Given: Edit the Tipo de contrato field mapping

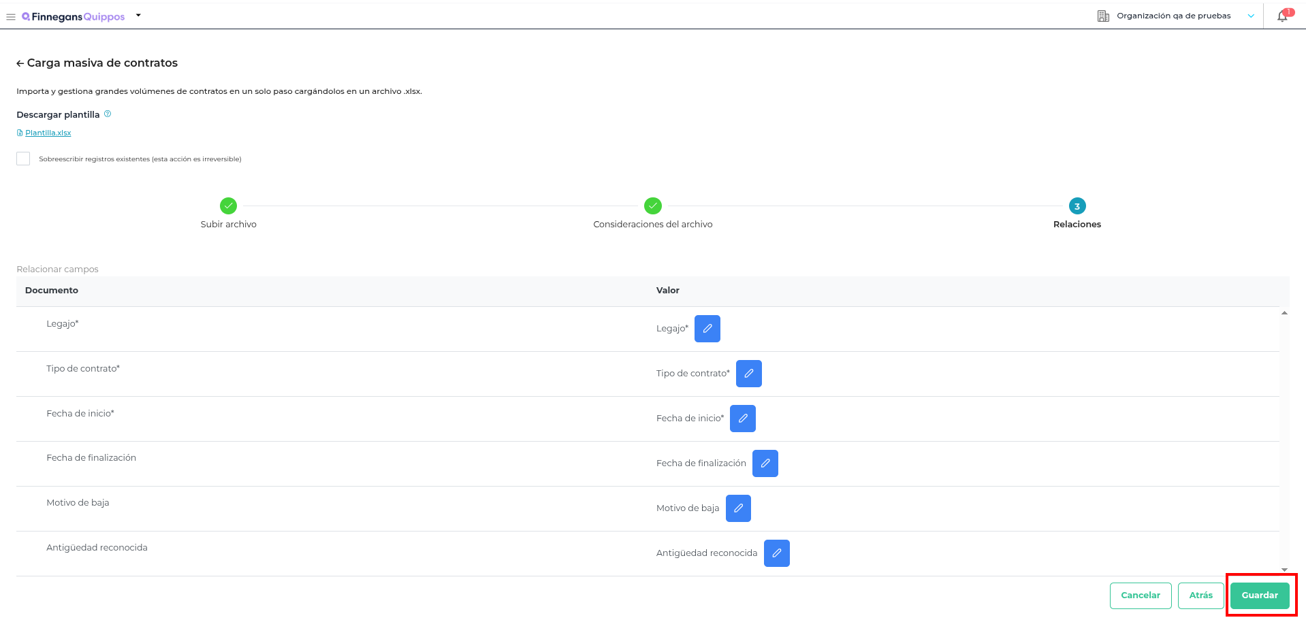Looking at the screenshot, I should (748, 374).
